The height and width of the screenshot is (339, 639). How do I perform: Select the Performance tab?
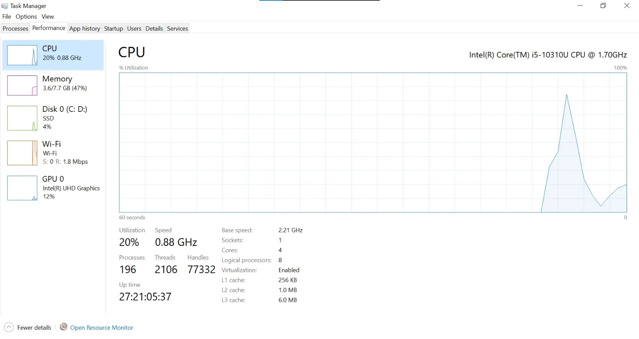click(x=49, y=28)
